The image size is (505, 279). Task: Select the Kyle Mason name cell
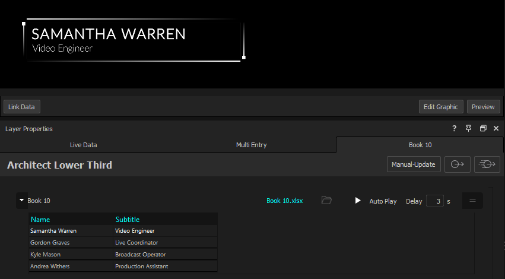pos(71,255)
